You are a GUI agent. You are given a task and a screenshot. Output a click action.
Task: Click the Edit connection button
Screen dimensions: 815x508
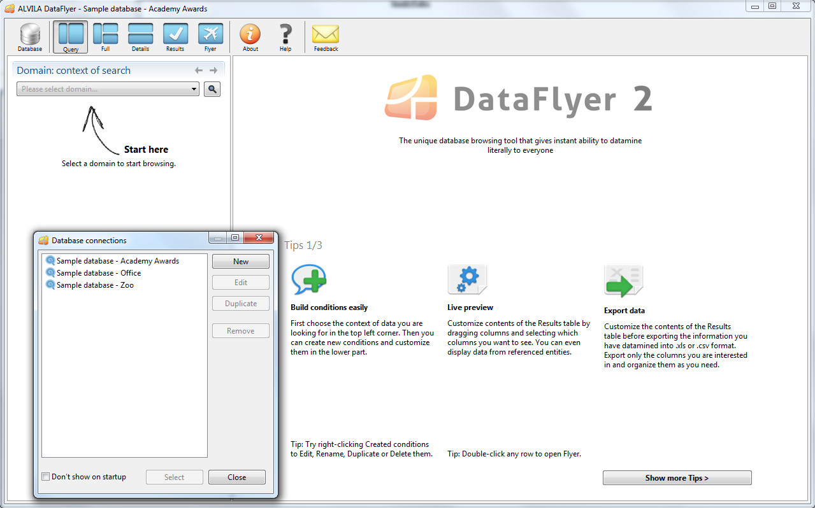coord(241,283)
